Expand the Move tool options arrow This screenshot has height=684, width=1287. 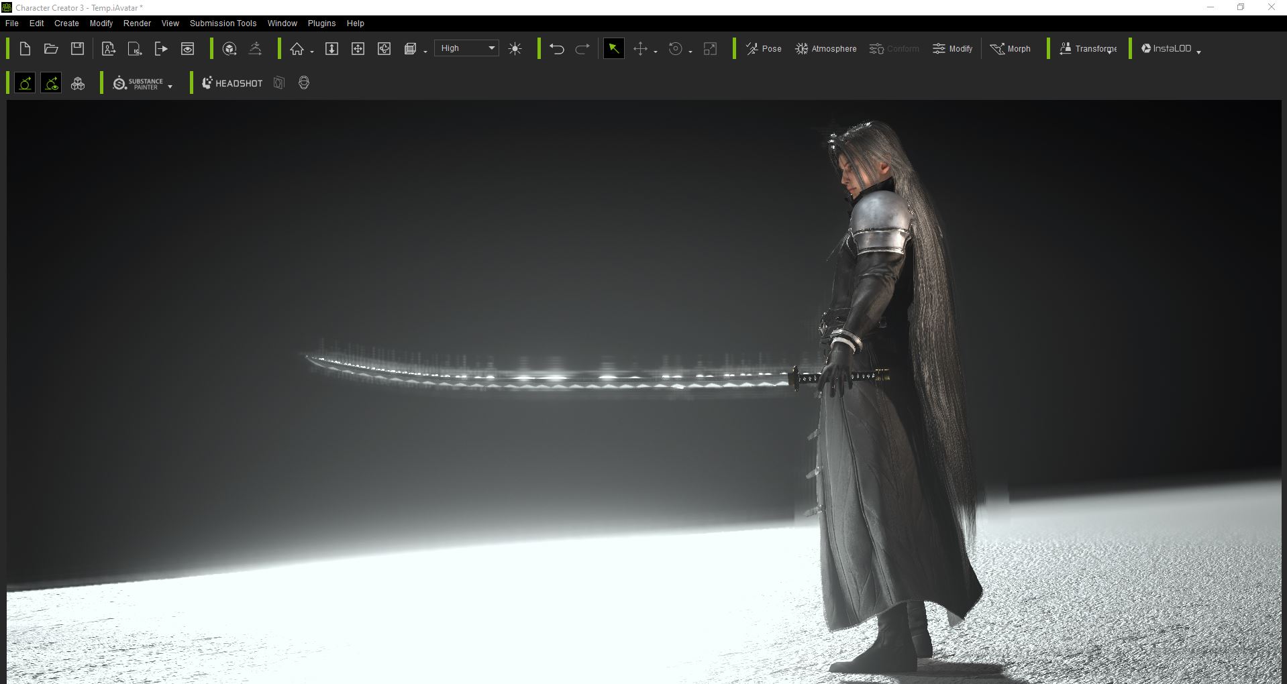(656, 52)
